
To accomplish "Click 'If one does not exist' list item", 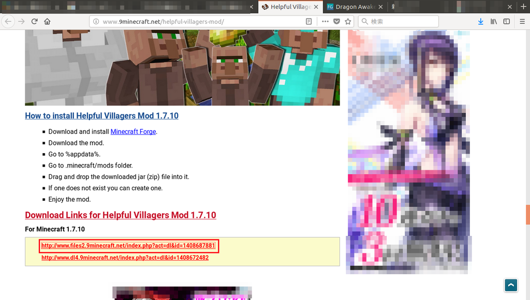I will [106, 188].
